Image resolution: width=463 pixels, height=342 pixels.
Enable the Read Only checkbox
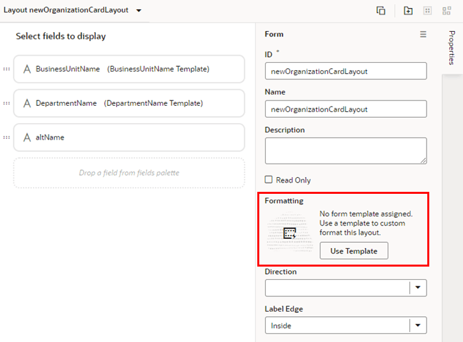[x=269, y=179]
